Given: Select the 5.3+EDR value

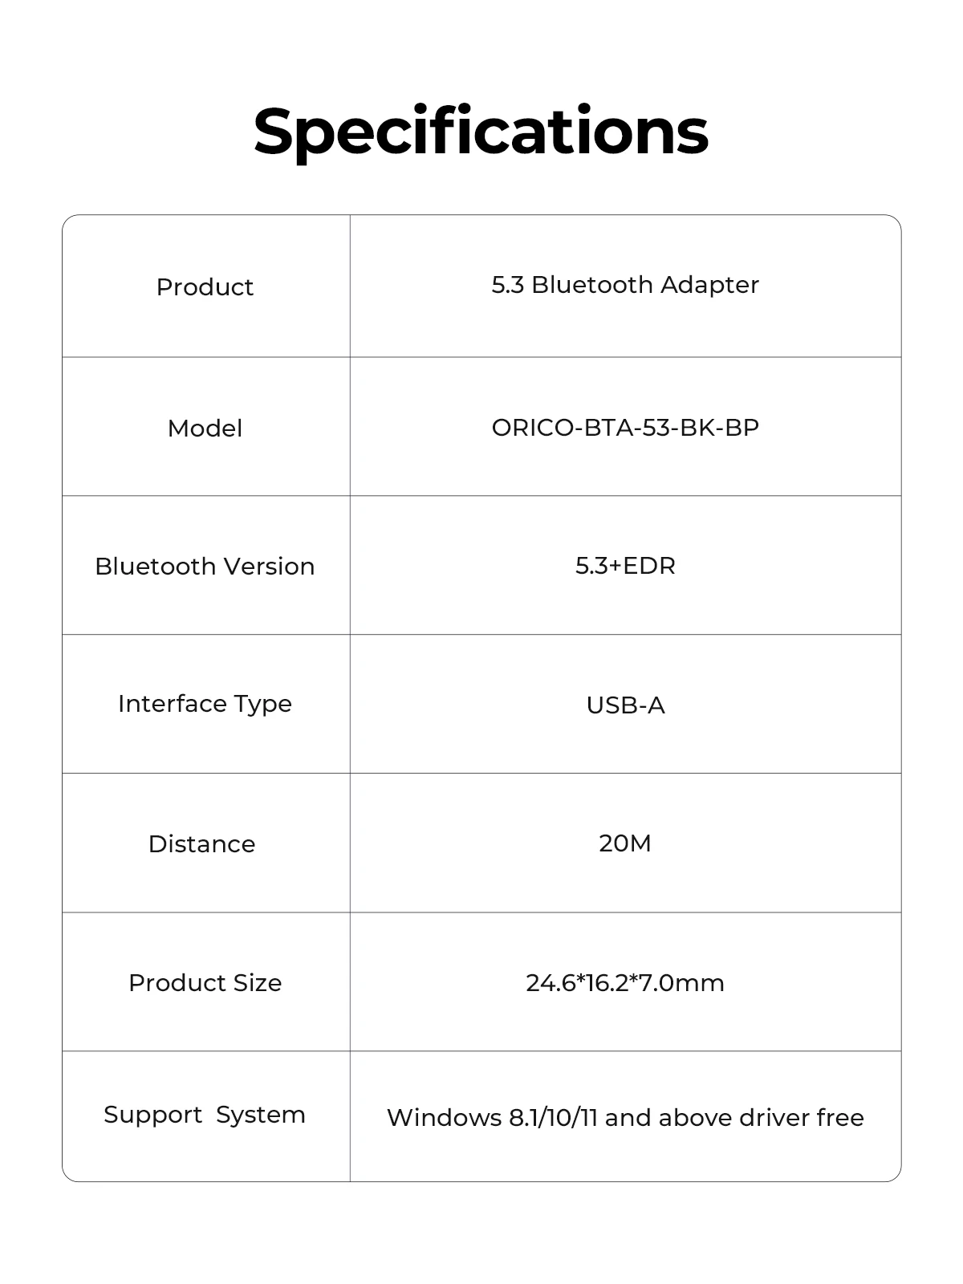Looking at the screenshot, I should click(624, 566).
